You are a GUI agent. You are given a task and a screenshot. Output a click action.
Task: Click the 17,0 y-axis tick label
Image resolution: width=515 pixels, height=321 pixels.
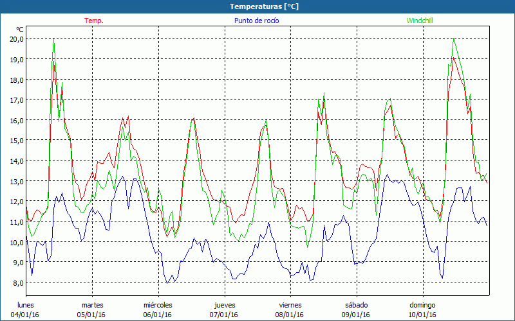pos(17,100)
